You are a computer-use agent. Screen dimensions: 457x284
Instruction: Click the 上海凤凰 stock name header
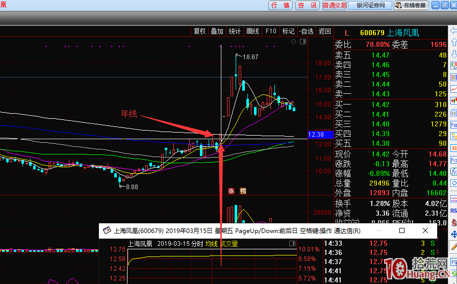(x=403, y=33)
